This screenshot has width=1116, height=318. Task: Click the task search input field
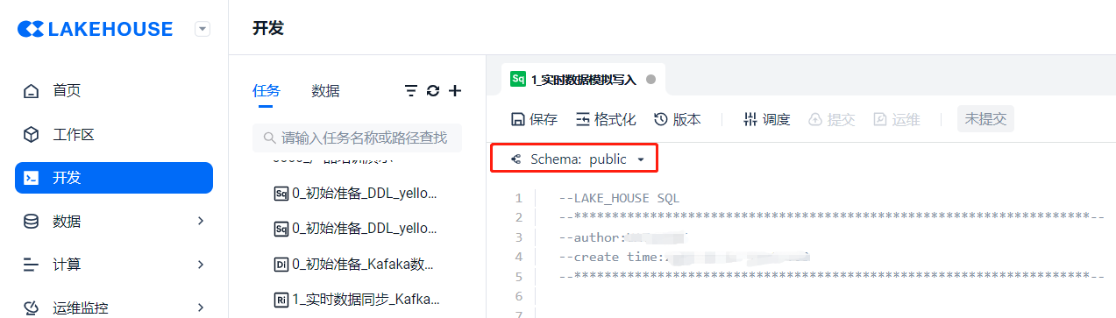tap(357, 138)
